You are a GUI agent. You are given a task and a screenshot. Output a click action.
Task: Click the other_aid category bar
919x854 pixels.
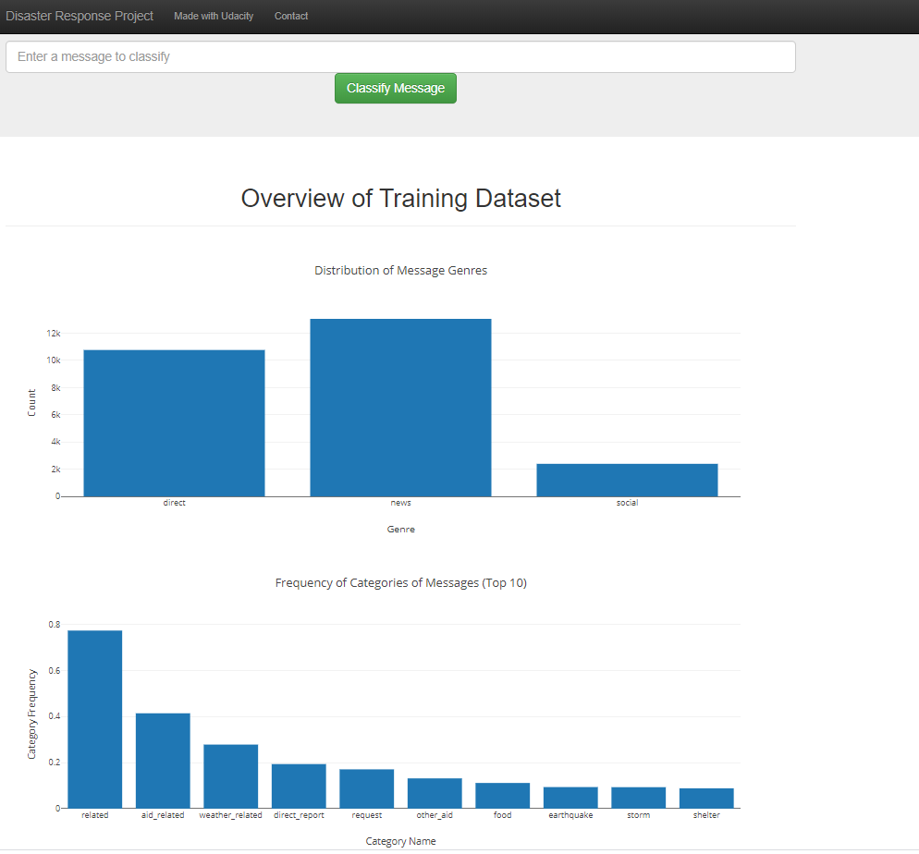tap(435, 793)
